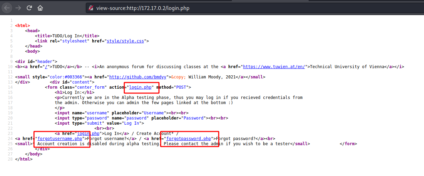
Task: Open the forgotpassword.php link
Action: (188, 138)
